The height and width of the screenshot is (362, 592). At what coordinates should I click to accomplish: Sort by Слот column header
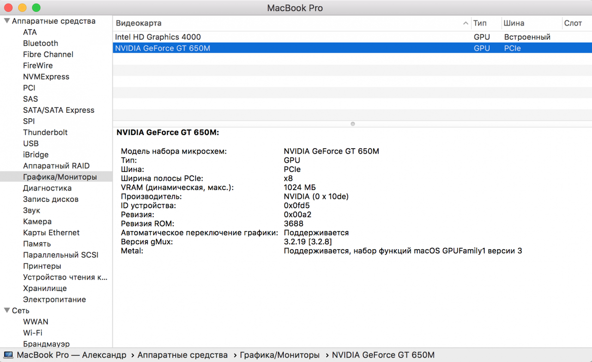573,23
